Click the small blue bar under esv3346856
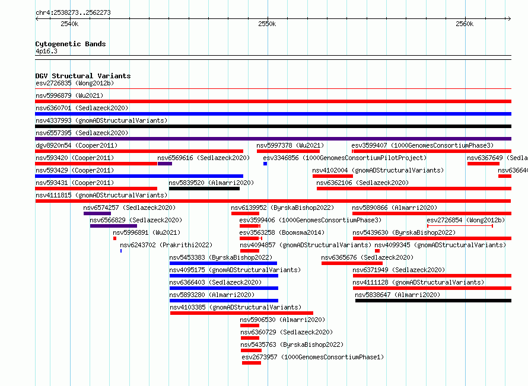This screenshot has width=528, height=386. pos(265,164)
